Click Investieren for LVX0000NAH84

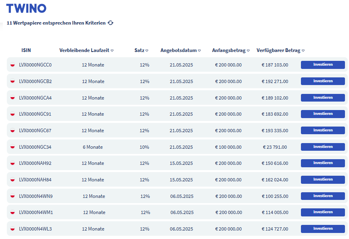coord(323,179)
